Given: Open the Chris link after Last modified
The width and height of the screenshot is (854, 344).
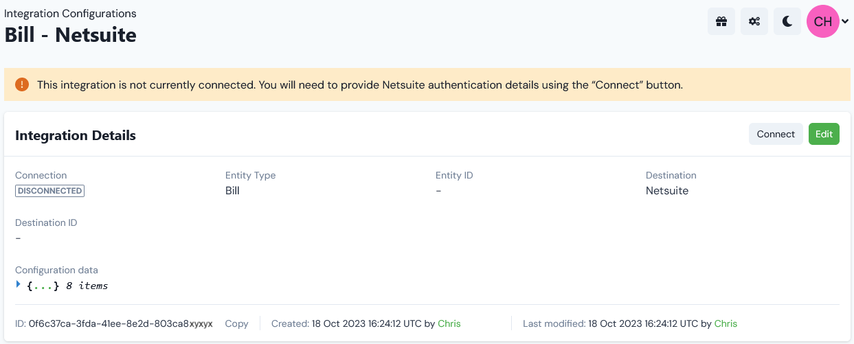Looking at the screenshot, I should click(726, 323).
